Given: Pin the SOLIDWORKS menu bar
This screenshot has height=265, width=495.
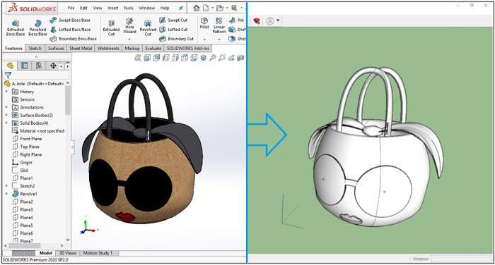Looking at the screenshot, I should tap(181, 8).
